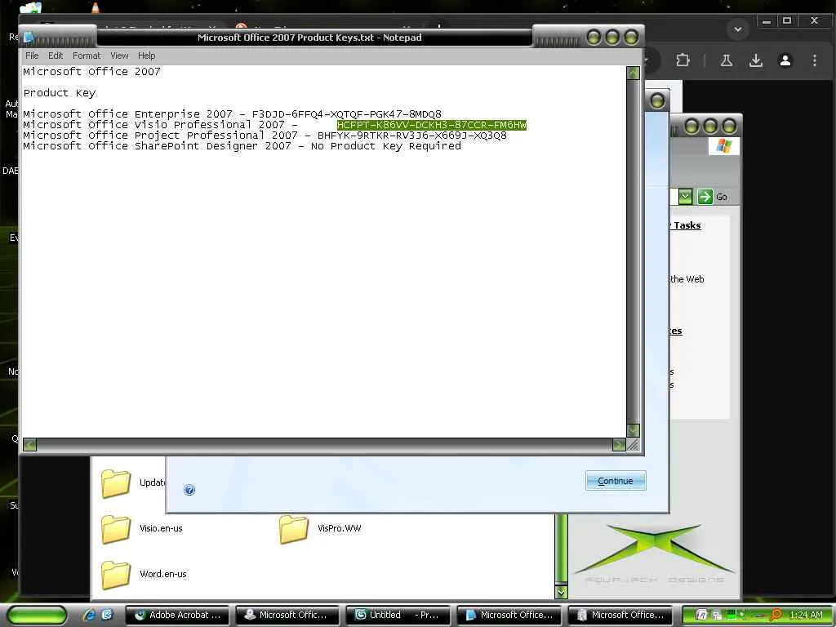Open the browser labs flask icon
The width and height of the screenshot is (836, 627).
click(726, 60)
